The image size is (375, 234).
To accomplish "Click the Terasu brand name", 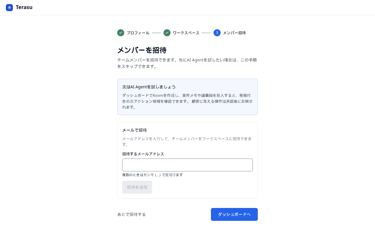I will click(24, 8).
